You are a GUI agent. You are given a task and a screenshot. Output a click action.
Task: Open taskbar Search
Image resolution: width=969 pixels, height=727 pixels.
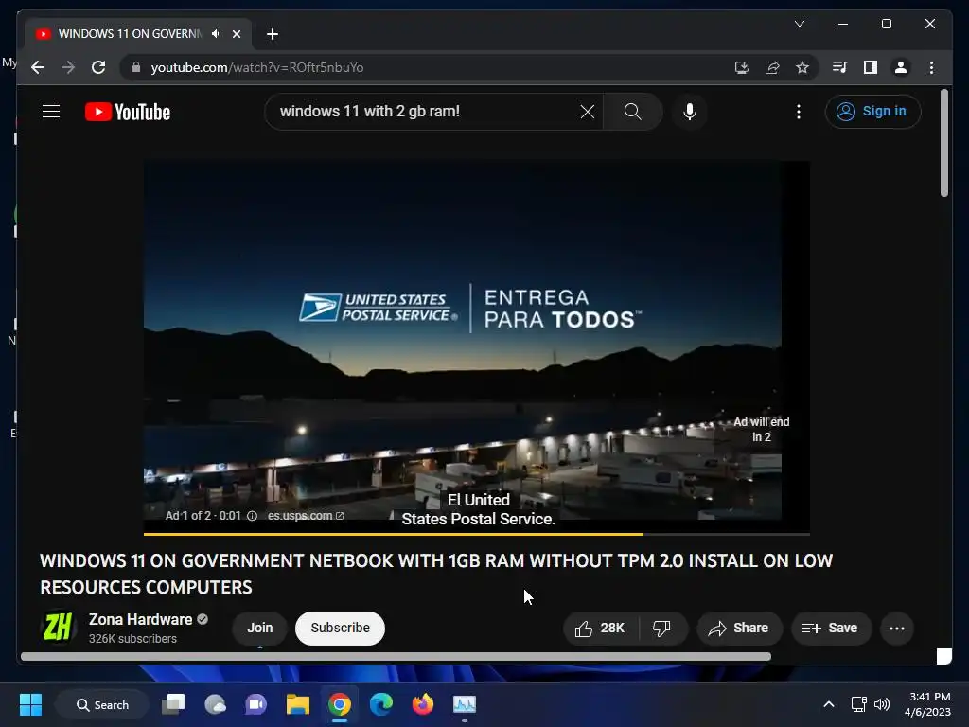click(102, 704)
